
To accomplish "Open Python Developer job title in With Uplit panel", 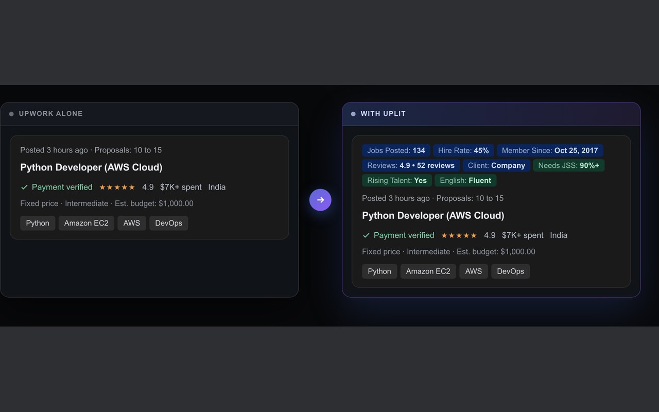I will [433, 215].
